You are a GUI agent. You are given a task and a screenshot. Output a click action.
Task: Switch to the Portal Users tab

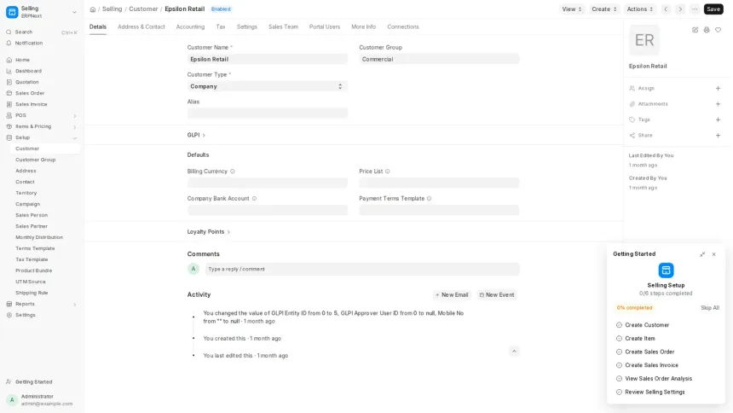325,26
